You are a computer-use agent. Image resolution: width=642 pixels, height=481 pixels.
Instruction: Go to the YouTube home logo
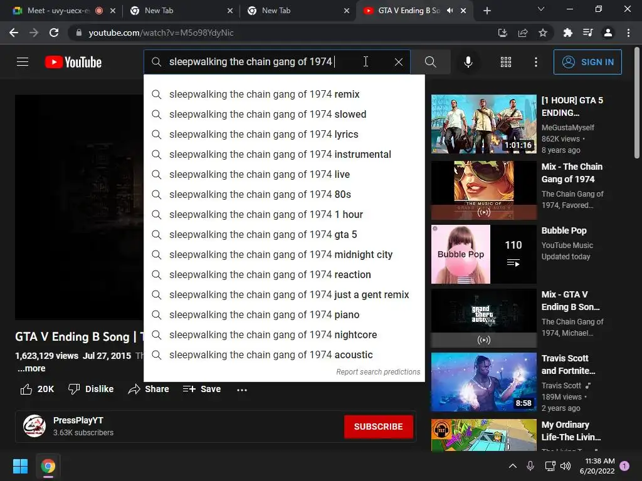[73, 62]
